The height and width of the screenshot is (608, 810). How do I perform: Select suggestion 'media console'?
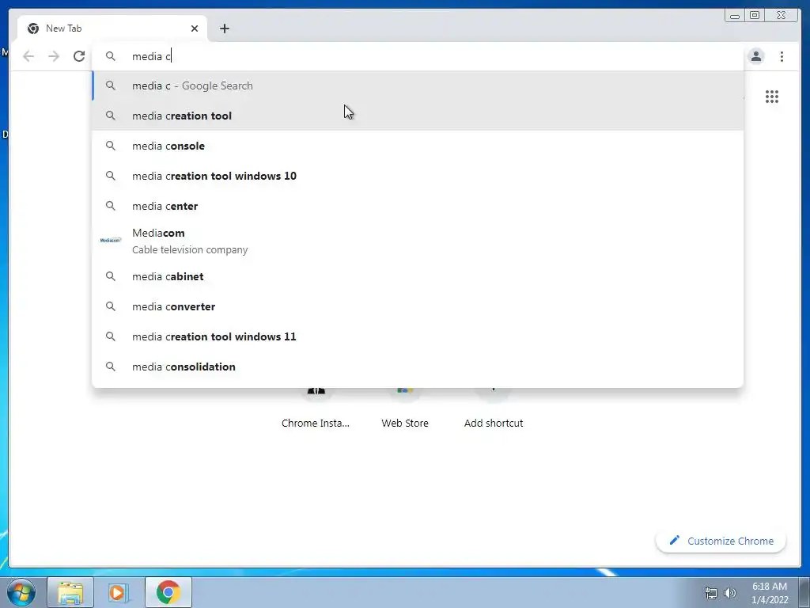(x=418, y=146)
